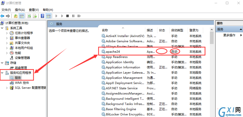Viewport: 243px width, 117px height.
Task: Click gear icon of Application Management service
Action: (x=103, y=78)
